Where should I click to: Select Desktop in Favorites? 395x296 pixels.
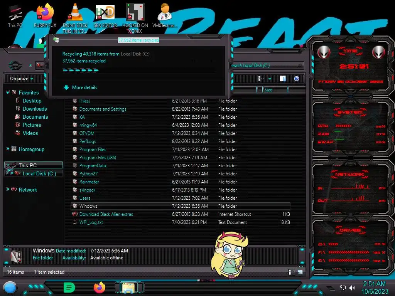click(x=32, y=101)
